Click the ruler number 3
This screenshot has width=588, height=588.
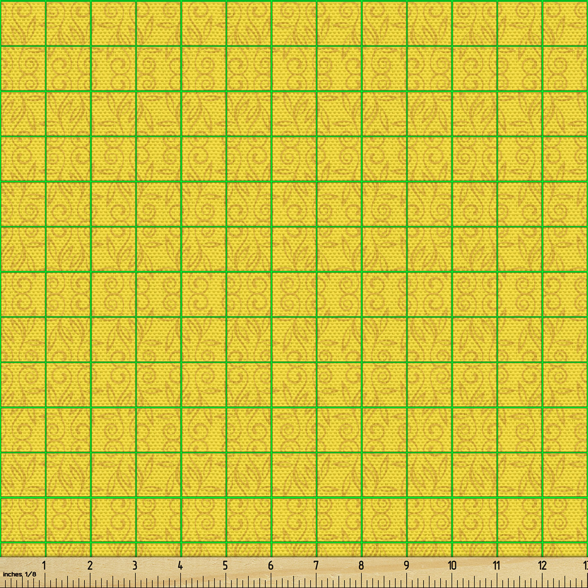point(135,565)
